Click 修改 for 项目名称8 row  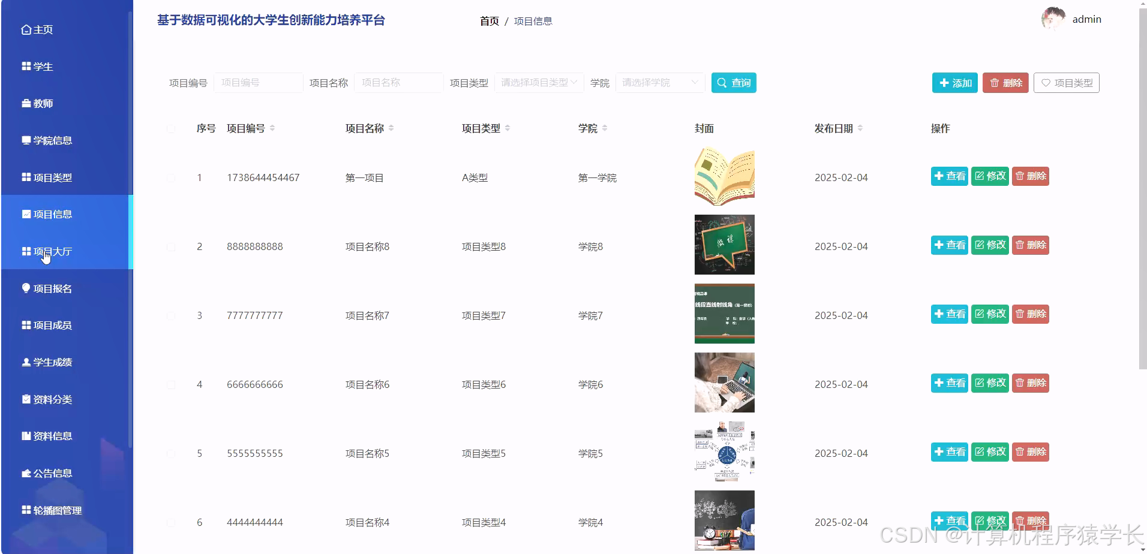(990, 245)
